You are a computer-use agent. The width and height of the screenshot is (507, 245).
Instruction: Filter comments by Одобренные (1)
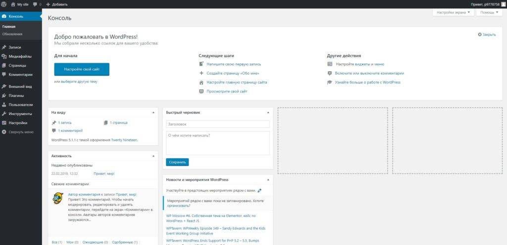click(125, 242)
